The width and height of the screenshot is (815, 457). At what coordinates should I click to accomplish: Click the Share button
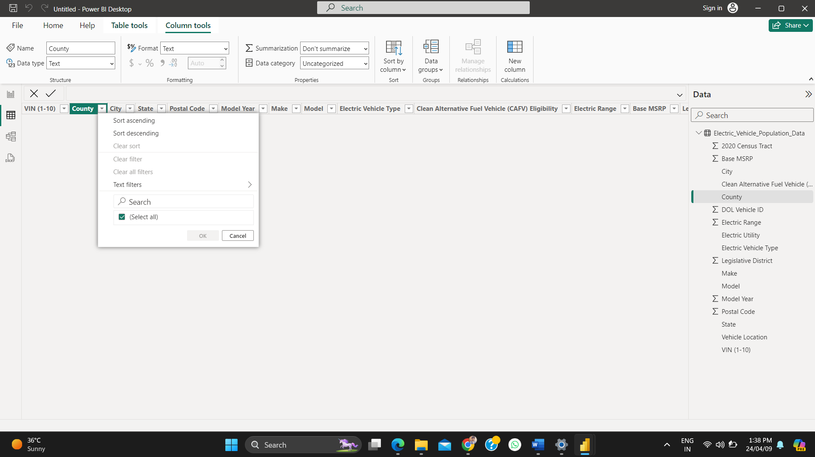[790, 25]
